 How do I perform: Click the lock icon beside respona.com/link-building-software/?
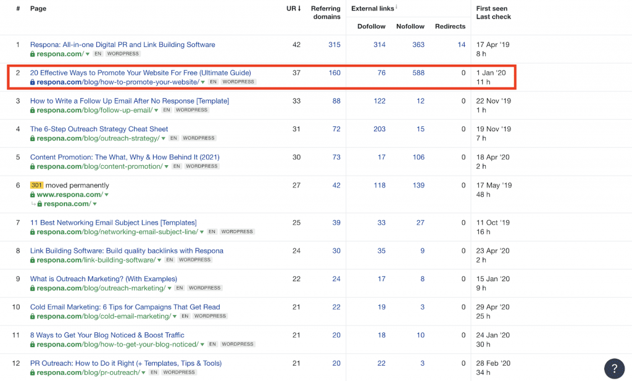pos(32,261)
